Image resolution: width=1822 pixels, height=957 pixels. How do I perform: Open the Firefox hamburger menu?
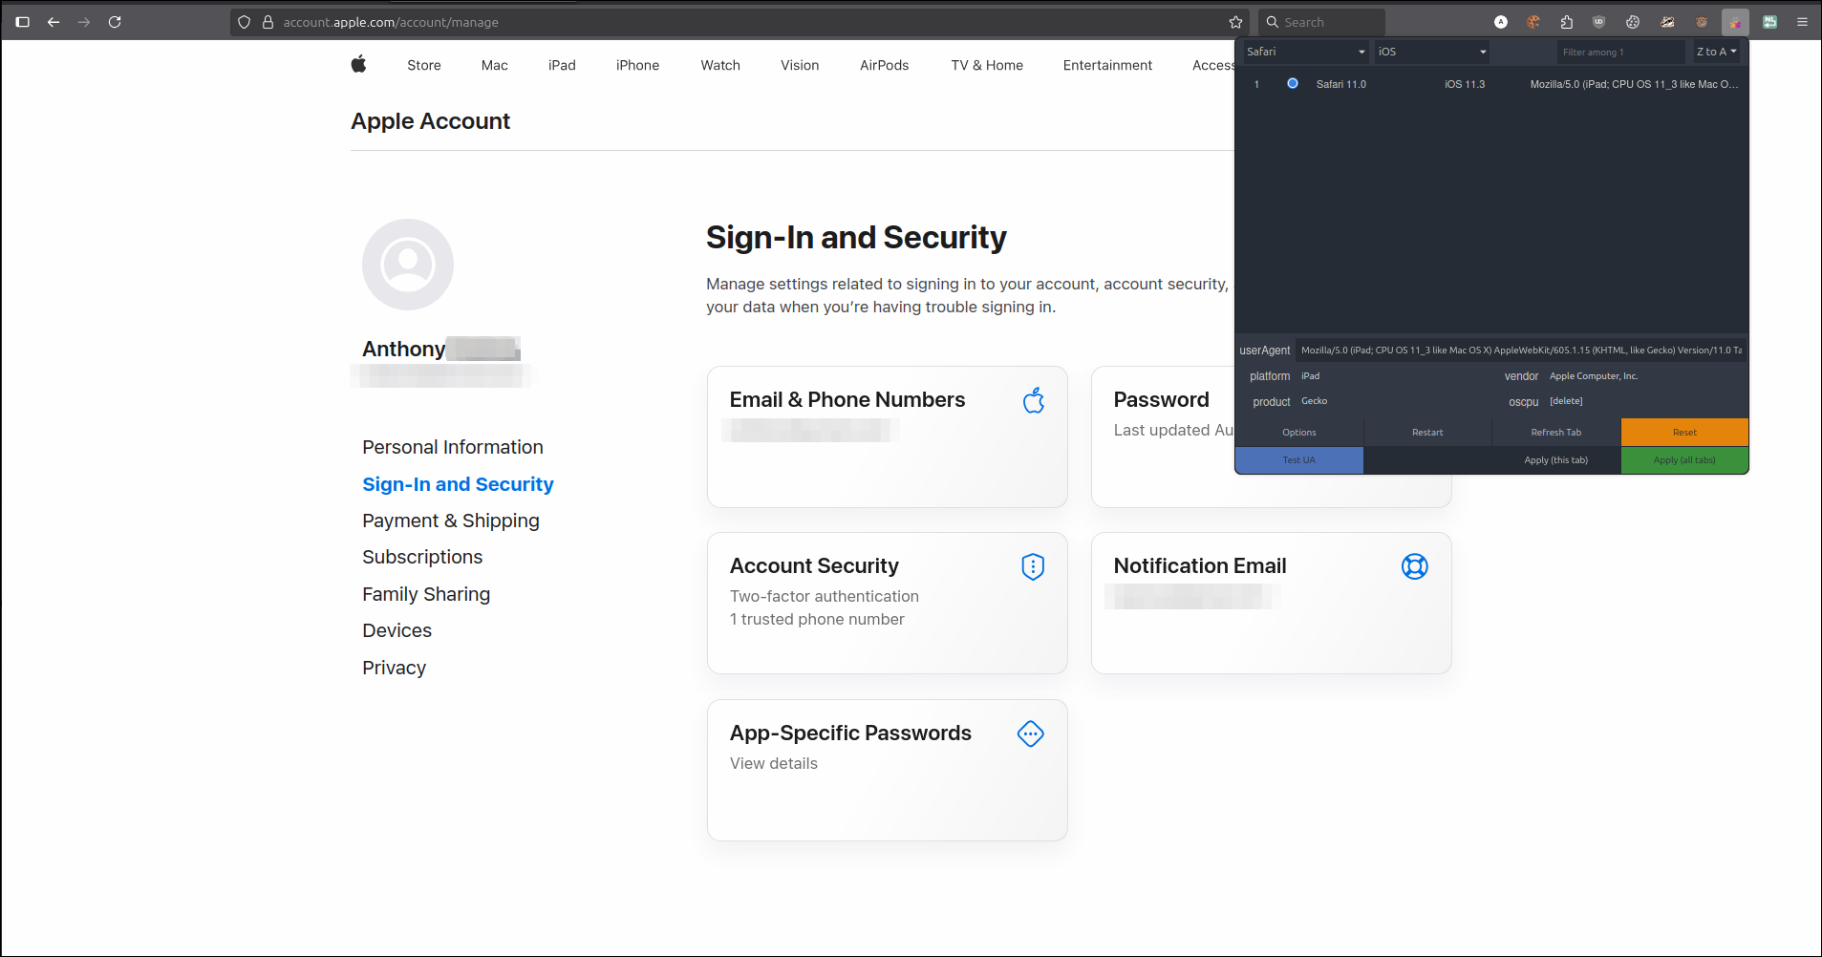coord(1802,22)
